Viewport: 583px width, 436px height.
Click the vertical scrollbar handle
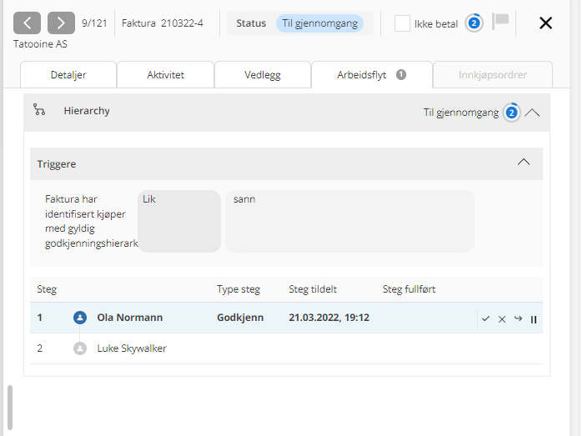click(x=10, y=406)
